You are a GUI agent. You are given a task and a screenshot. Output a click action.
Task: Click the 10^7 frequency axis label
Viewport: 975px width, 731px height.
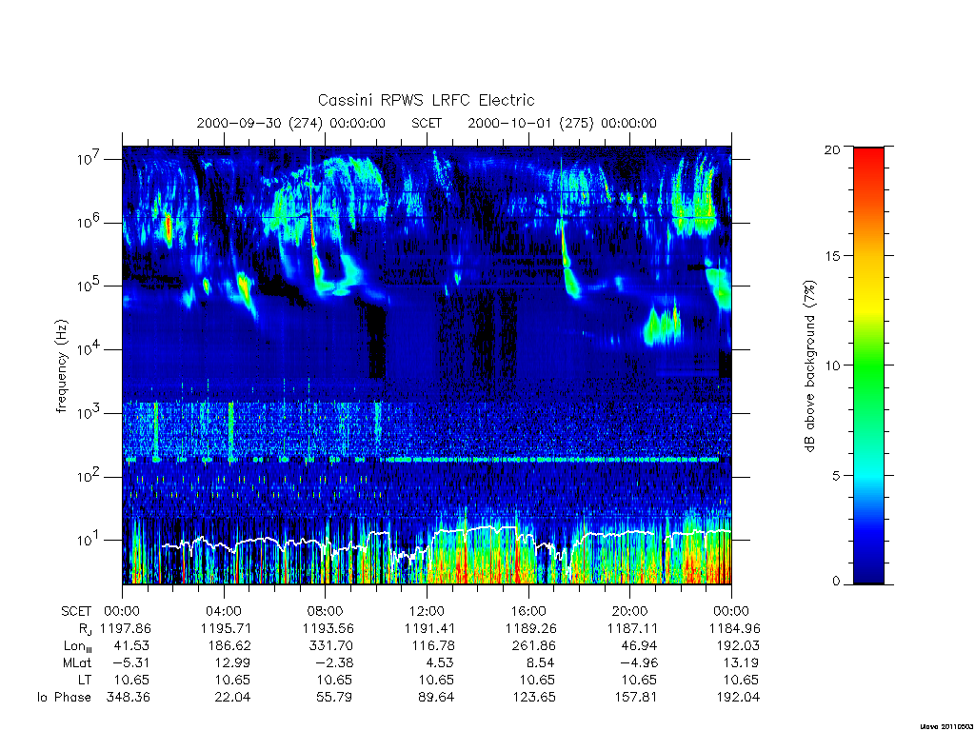[89, 159]
